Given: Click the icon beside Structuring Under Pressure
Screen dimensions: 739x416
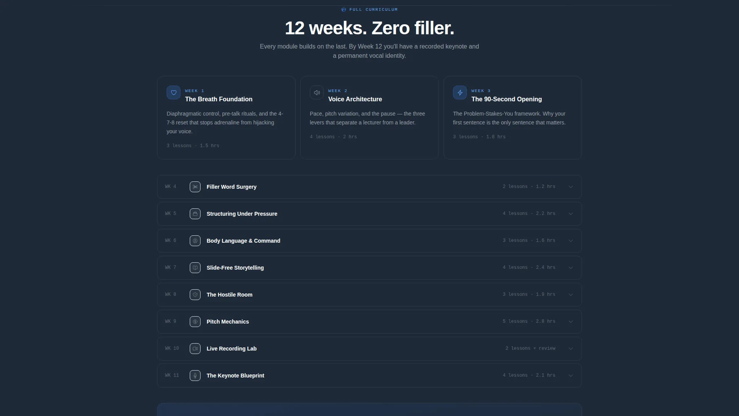Looking at the screenshot, I should click(195, 214).
